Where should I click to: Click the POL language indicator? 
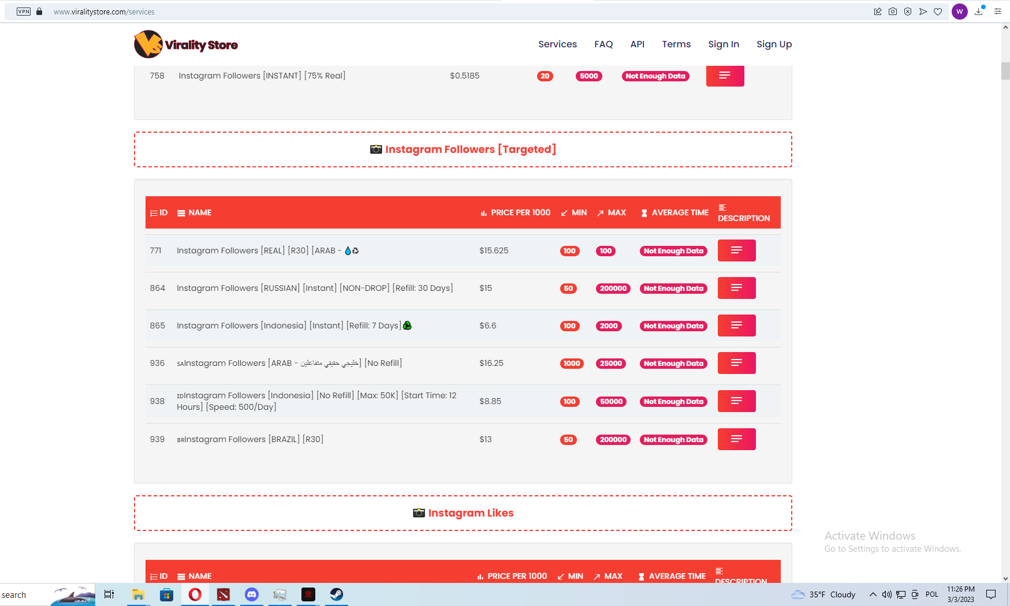[932, 594]
